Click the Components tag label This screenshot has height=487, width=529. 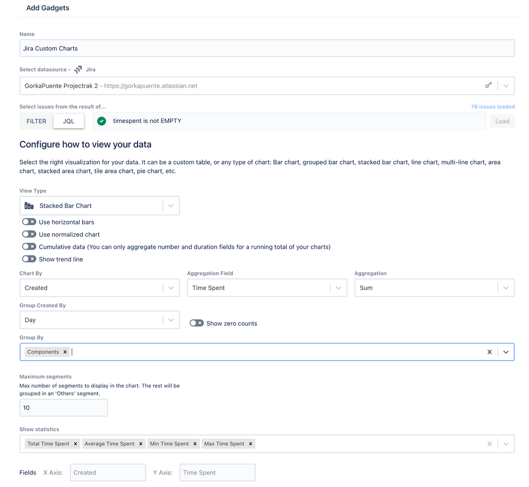tap(43, 352)
